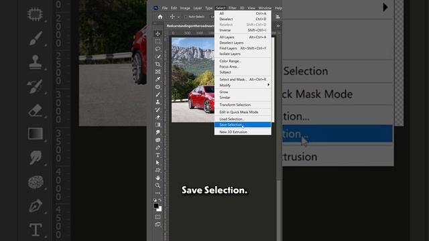Switch to the red car document tab

190,25
